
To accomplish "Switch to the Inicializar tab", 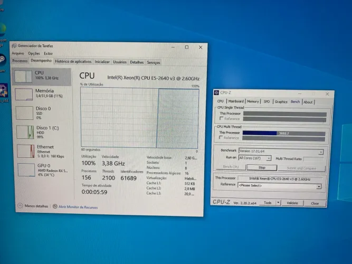I will (102, 62).
